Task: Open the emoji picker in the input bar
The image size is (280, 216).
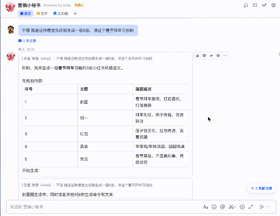Action: coord(214,207)
